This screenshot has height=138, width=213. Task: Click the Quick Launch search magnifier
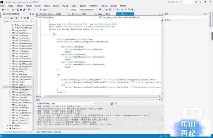[196, 2]
